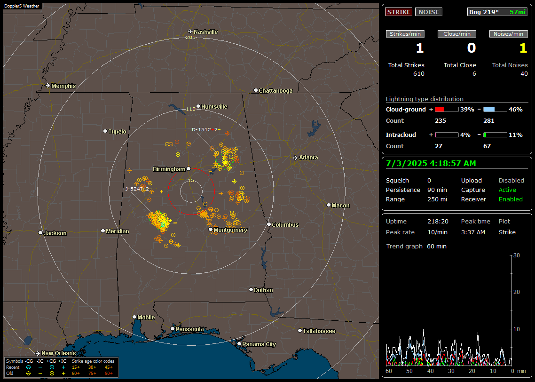Click the Lightning type distribution heading
This screenshot has width=535, height=382.
pos(425,99)
